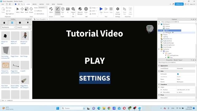Open the Material Manager
Screen dimensions: 197x111
80,11
